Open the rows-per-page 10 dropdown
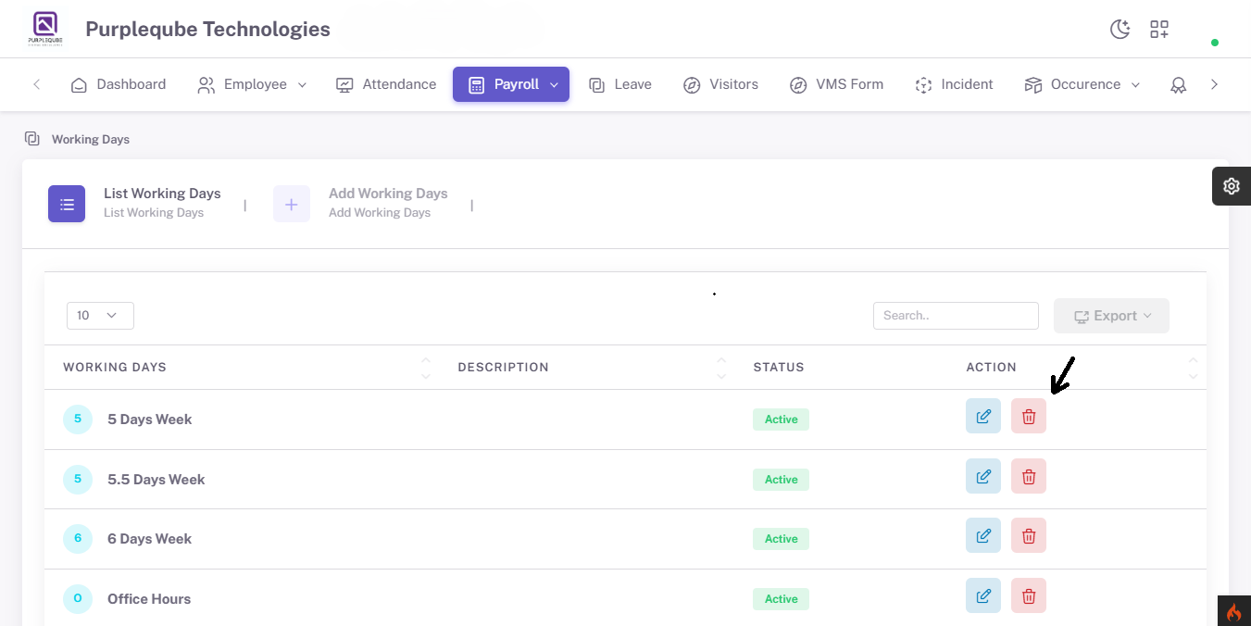 coord(100,316)
